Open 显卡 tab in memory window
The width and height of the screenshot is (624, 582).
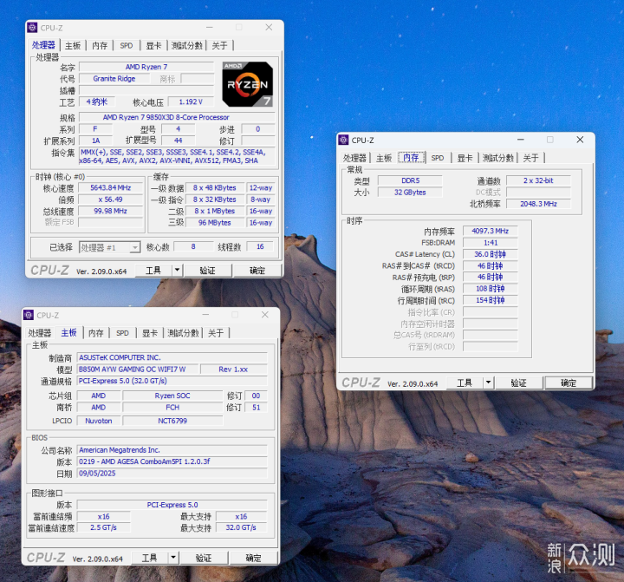pyautogui.click(x=465, y=158)
